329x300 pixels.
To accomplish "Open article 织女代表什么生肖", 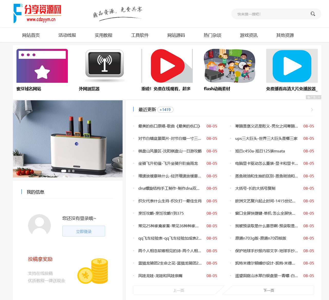I will [x=170, y=201].
